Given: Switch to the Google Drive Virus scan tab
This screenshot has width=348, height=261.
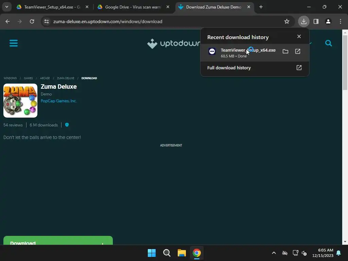Looking at the screenshot, I should pos(133,7).
